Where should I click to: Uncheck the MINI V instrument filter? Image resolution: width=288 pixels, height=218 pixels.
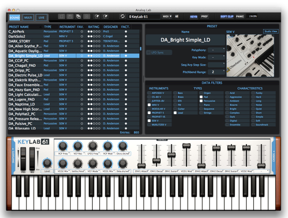tap(148, 105)
